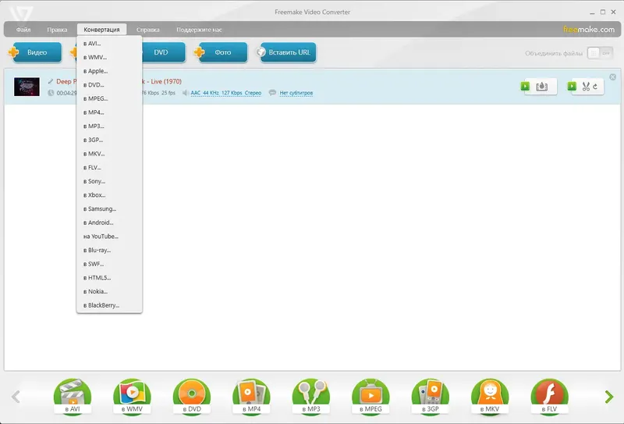Choose в MPEG... from the menu
The height and width of the screenshot is (424, 624).
109,98
